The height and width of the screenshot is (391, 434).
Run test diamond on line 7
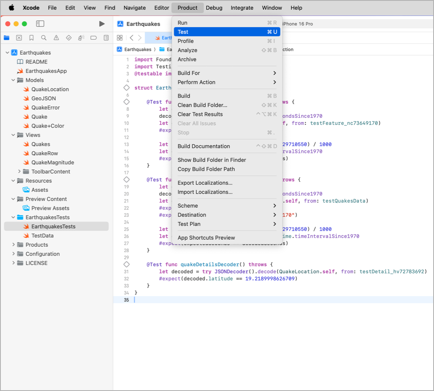point(127,102)
